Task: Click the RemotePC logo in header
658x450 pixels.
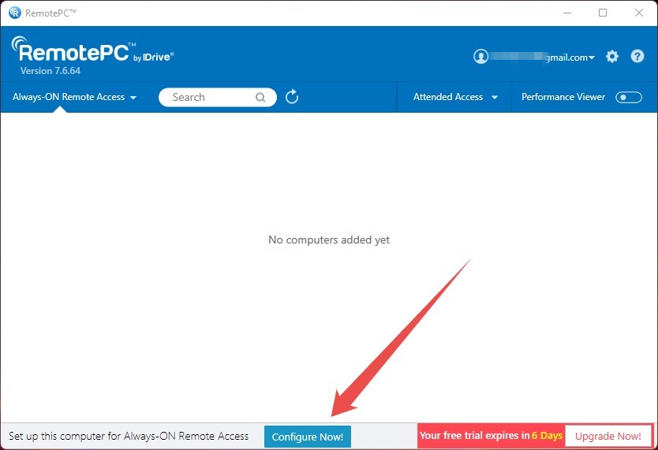Action: click(x=92, y=50)
